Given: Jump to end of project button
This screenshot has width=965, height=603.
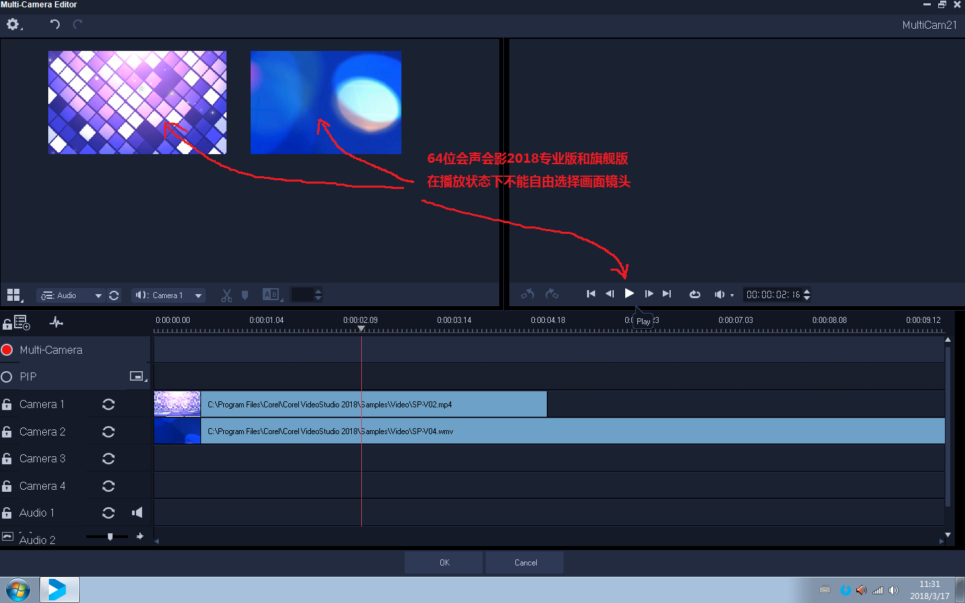Looking at the screenshot, I should [667, 294].
